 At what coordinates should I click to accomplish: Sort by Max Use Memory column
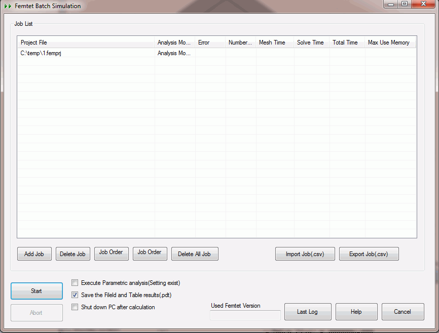coord(389,43)
